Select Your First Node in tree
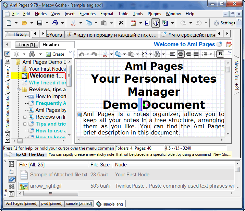The height and width of the screenshot is (211, 245). [46, 69]
